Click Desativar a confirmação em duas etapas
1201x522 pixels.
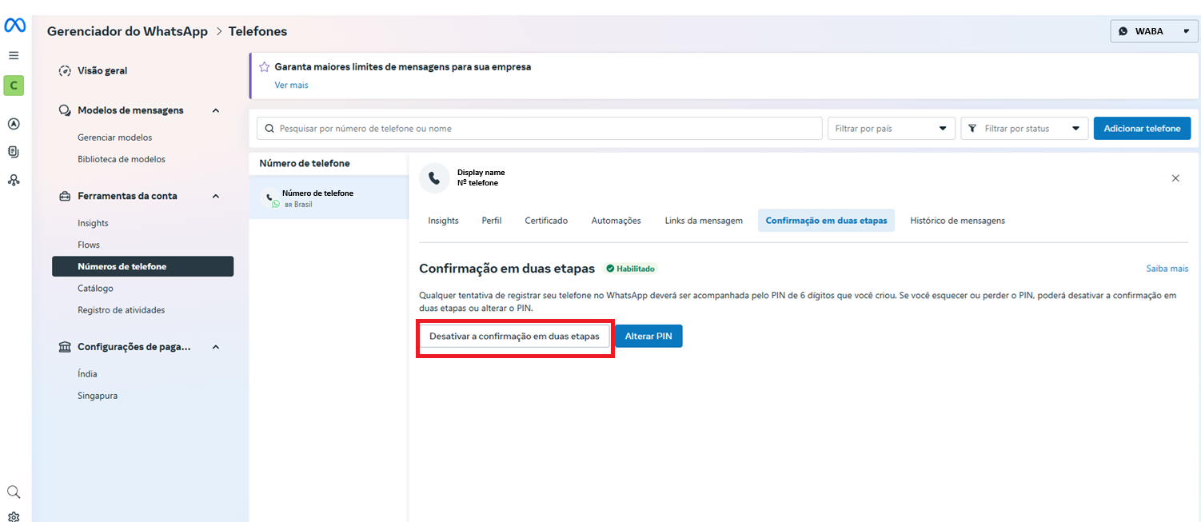click(x=514, y=337)
